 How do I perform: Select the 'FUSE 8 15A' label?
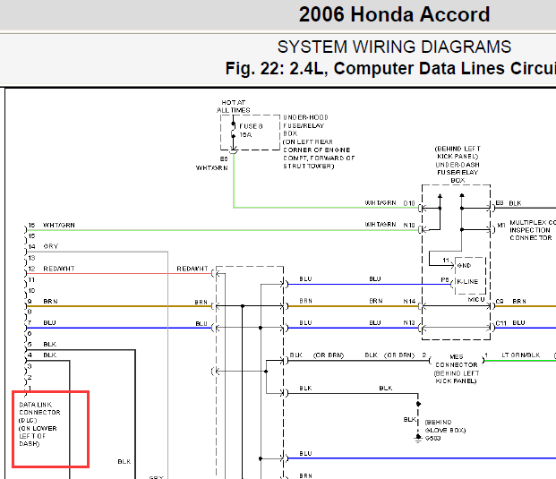251,131
